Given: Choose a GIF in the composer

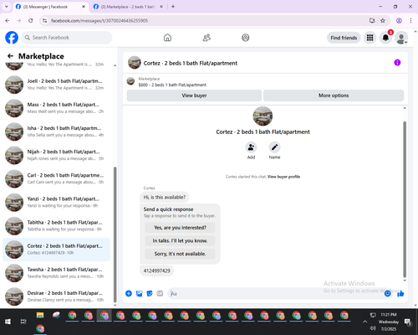Looking at the screenshot, I should [160, 293].
